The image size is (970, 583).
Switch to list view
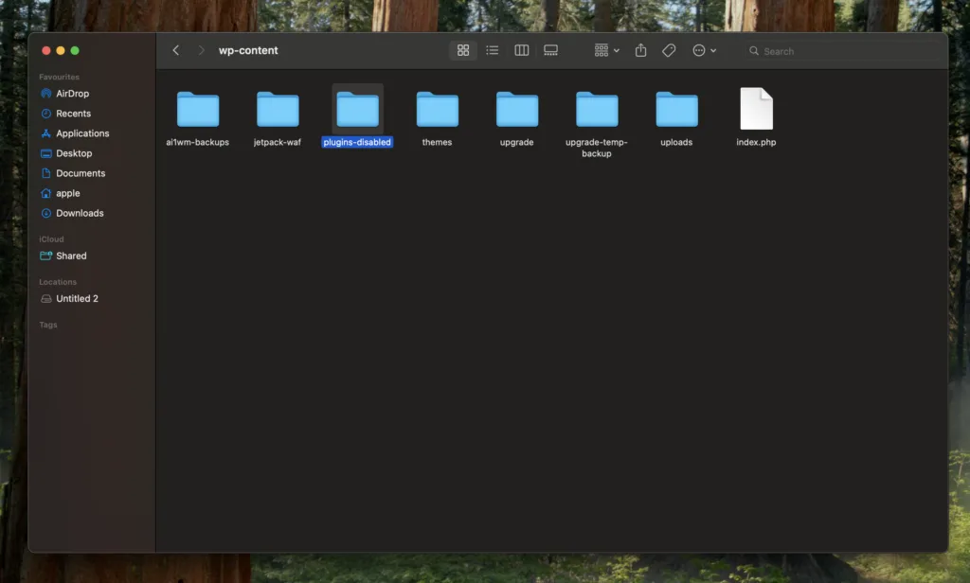click(x=493, y=50)
